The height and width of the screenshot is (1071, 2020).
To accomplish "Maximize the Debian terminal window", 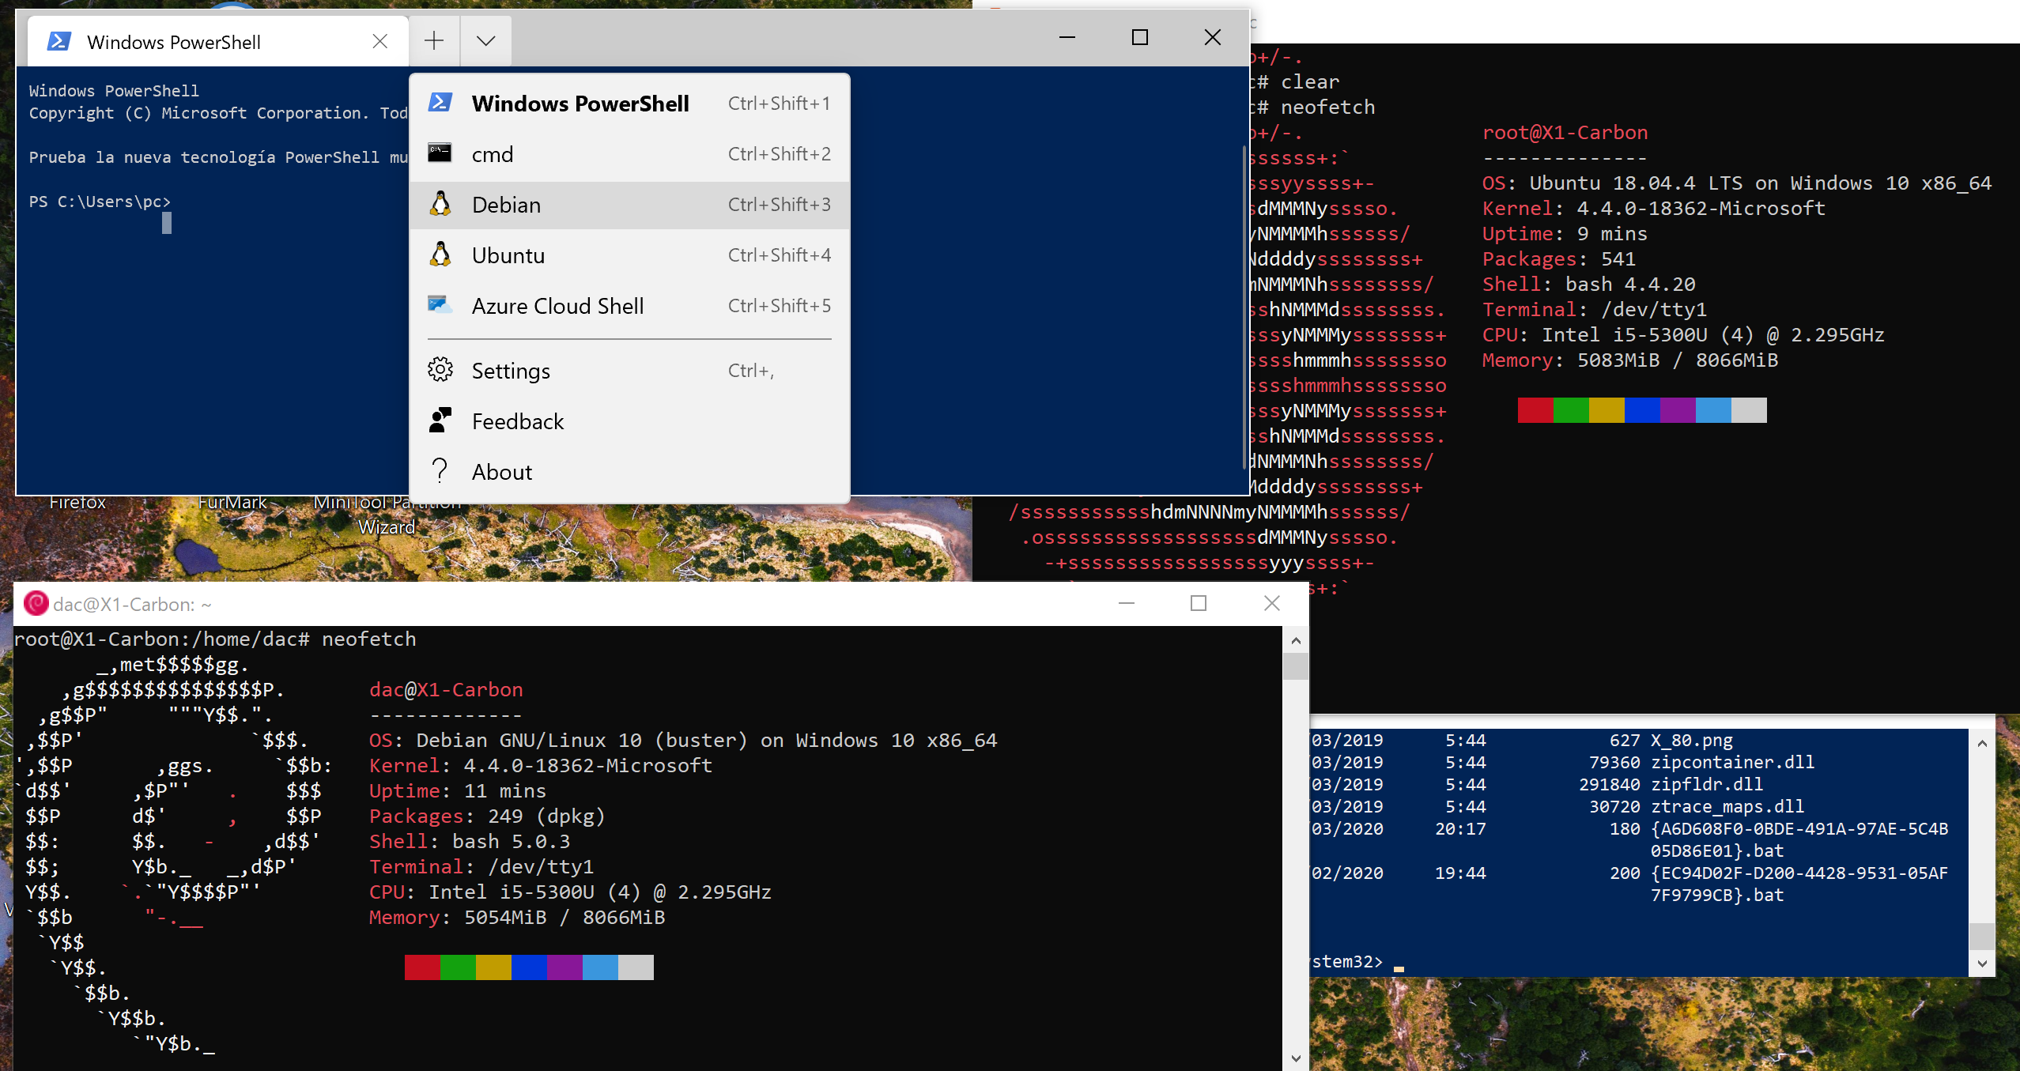I will point(1198,603).
